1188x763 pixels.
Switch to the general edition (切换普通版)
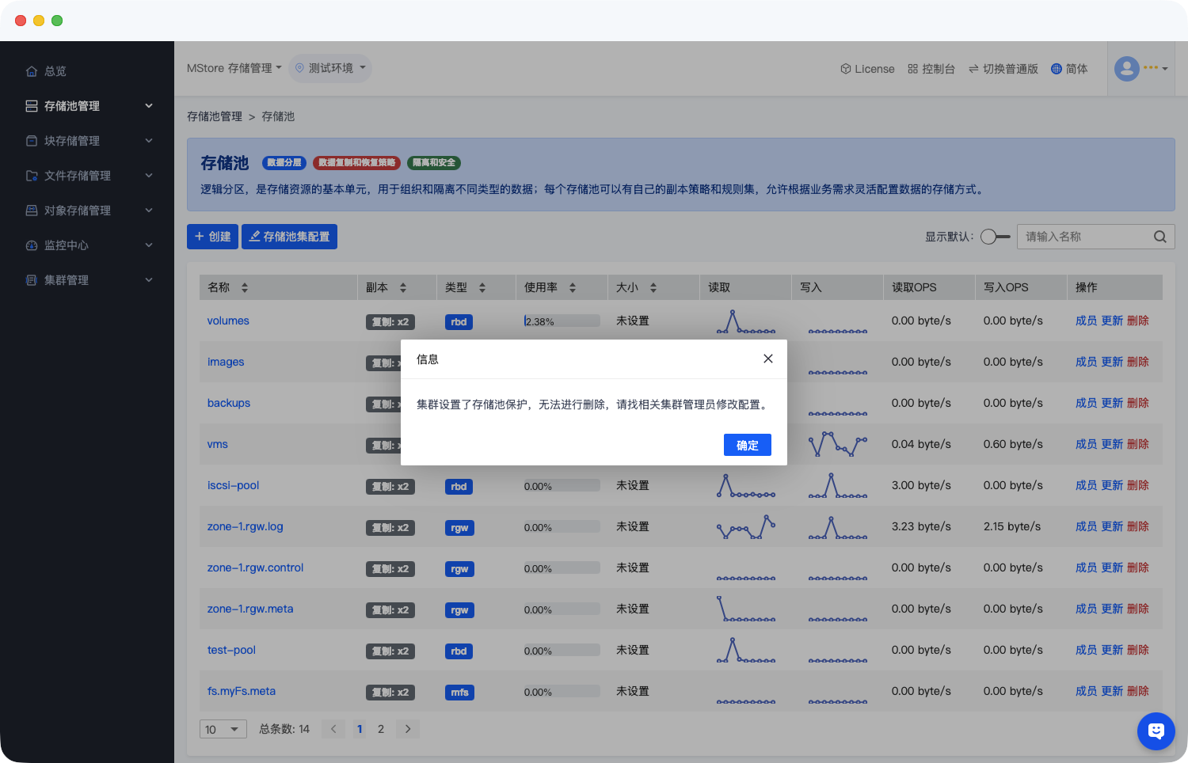coord(1003,69)
